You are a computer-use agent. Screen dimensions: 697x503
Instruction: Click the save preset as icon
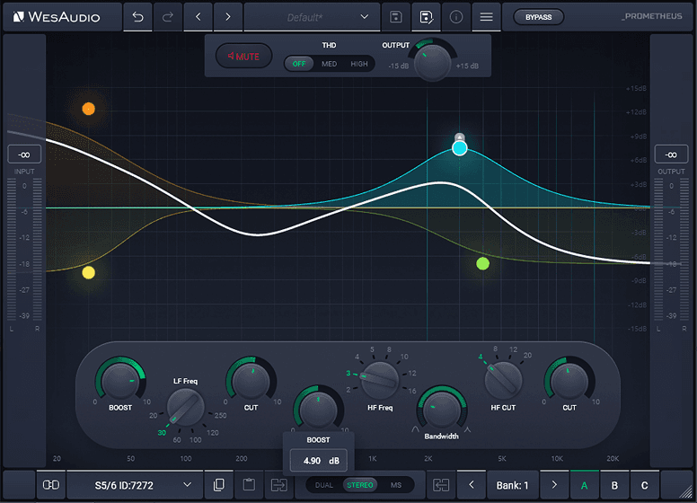point(426,17)
